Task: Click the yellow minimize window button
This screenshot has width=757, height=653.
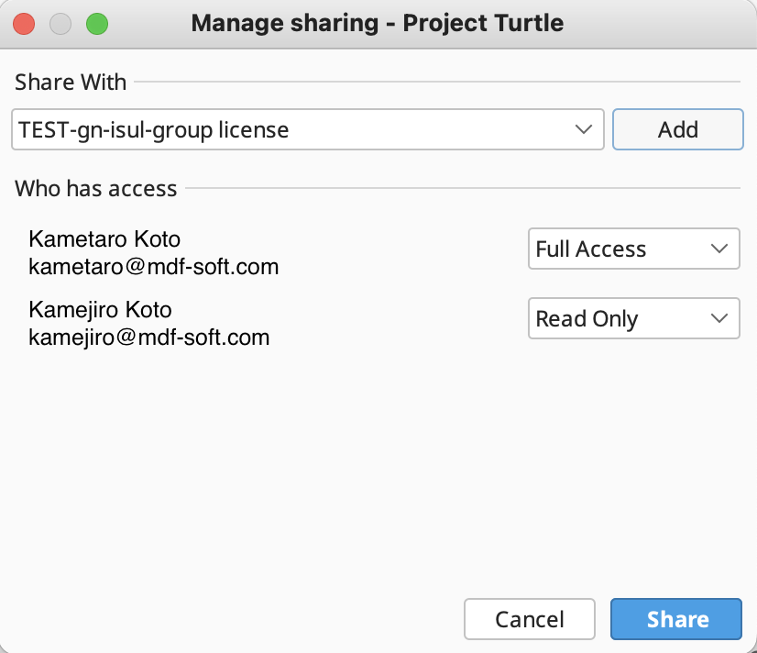Action: pos(60,24)
